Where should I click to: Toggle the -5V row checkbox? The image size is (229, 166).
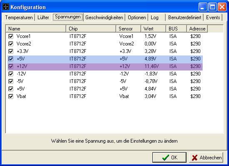pyautogui.click(x=11, y=81)
